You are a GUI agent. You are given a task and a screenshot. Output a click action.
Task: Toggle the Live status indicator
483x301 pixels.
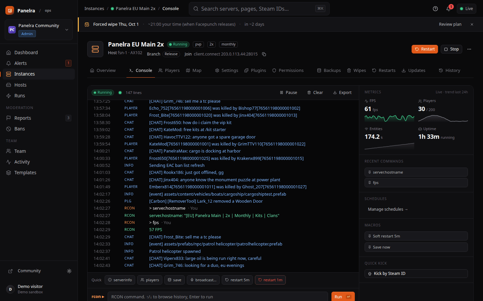[x=466, y=9]
